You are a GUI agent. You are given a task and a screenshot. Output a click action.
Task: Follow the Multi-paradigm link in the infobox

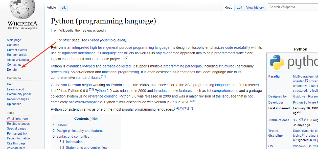pyautogui.click(x=304, y=76)
